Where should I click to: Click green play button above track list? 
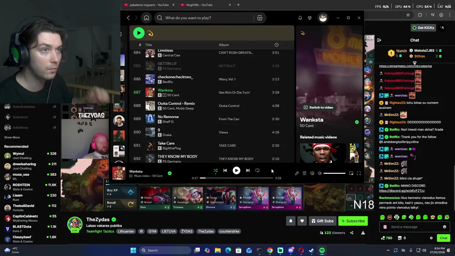click(x=139, y=33)
